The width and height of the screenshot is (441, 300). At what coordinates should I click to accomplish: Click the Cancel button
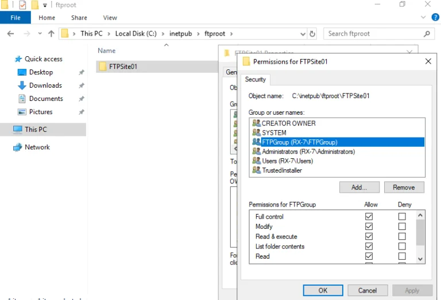367,290
